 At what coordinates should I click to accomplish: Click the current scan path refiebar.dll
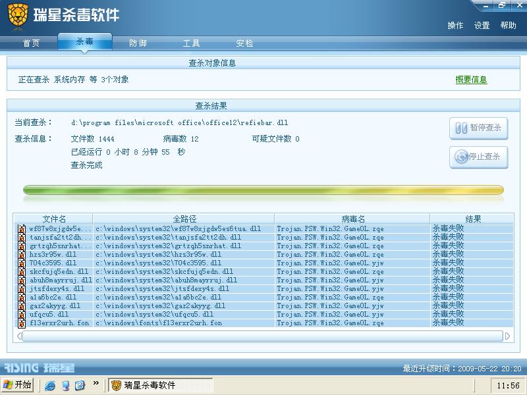(x=179, y=123)
